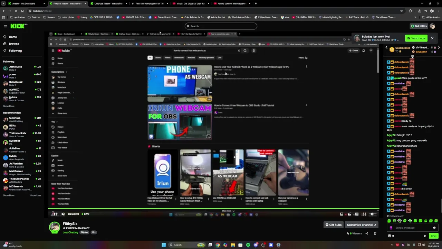Click the add-user icon below player
The image size is (442, 249).
coord(375,233)
